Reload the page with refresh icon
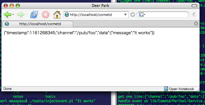 tap(34, 15)
